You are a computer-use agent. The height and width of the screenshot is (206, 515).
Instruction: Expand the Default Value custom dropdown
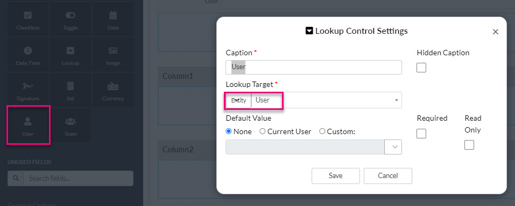[393, 147]
